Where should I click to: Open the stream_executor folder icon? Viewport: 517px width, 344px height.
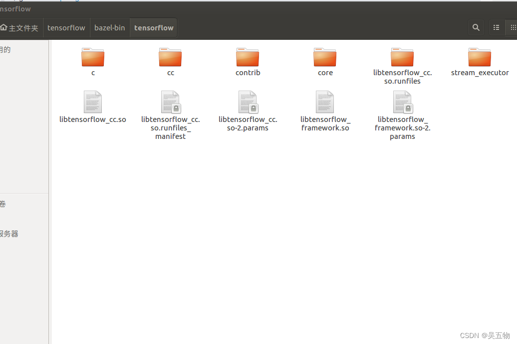(x=480, y=57)
